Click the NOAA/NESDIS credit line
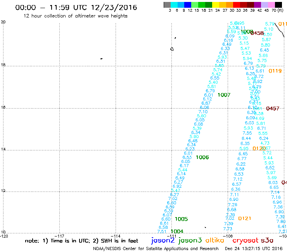Viewport: 287px width, 252px height. click(x=156, y=249)
